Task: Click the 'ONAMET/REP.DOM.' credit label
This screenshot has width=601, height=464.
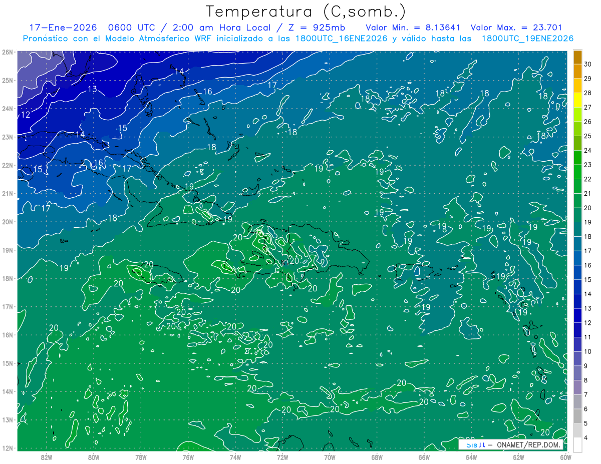Action: coord(529,444)
